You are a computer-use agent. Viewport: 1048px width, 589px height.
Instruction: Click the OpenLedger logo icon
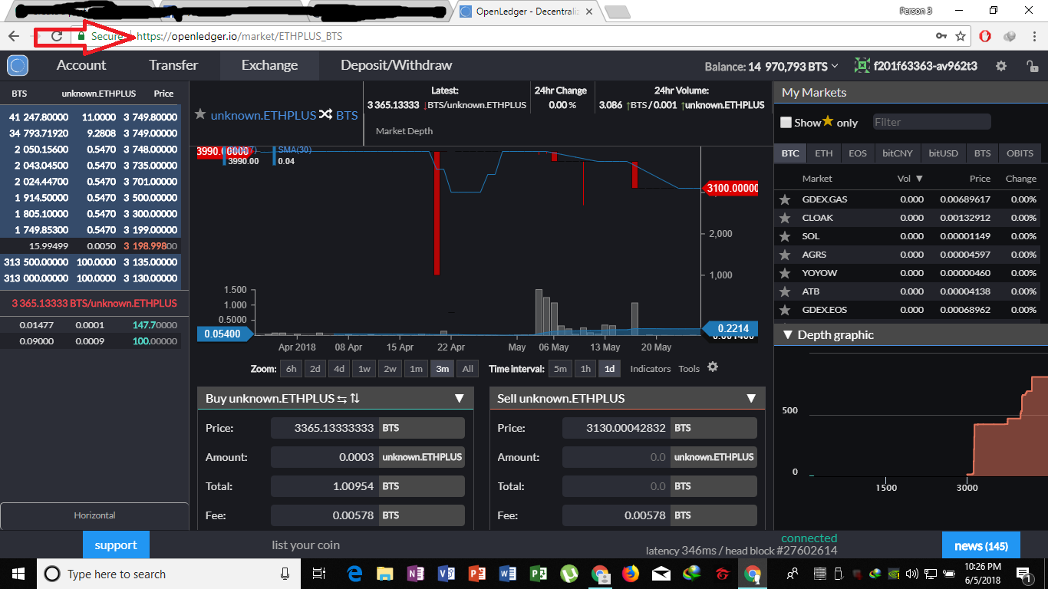[x=18, y=66]
